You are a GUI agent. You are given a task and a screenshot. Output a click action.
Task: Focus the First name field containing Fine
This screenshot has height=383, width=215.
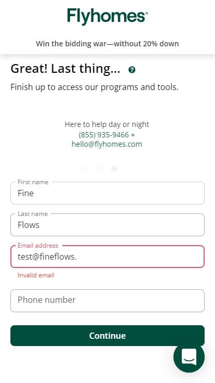[x=107, y=193]
